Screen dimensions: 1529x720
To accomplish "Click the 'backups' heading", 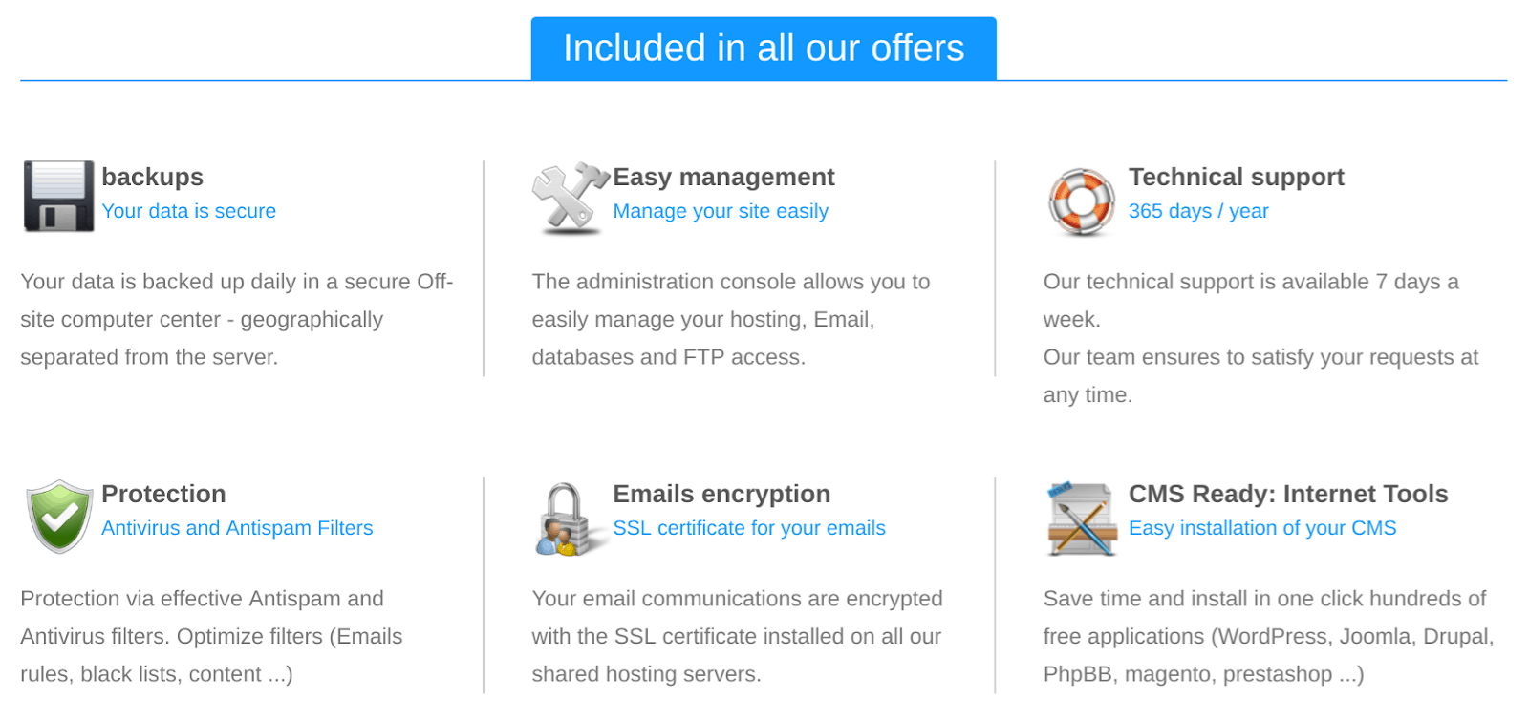I will [x=152, y=177].
